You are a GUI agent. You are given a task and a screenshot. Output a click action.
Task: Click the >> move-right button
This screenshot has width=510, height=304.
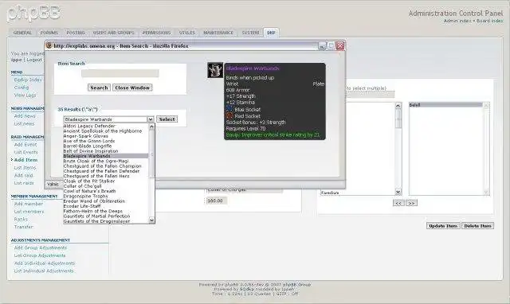point(411,203)
